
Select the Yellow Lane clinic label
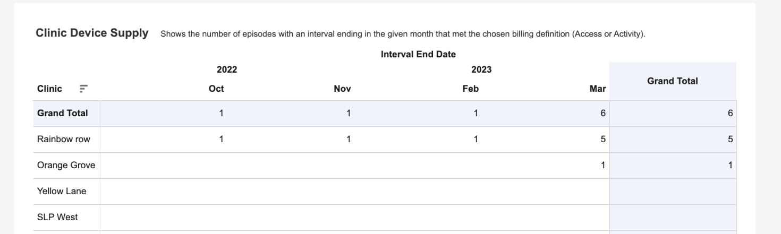pyautogui.click(x=62, y=191)
